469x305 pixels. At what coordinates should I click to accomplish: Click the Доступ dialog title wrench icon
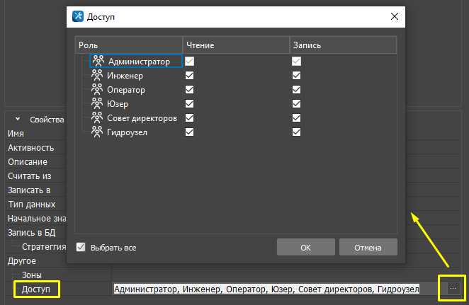78,15
